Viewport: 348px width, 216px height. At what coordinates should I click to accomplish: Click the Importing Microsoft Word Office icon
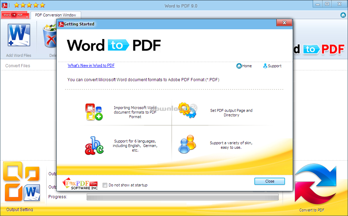94,112
